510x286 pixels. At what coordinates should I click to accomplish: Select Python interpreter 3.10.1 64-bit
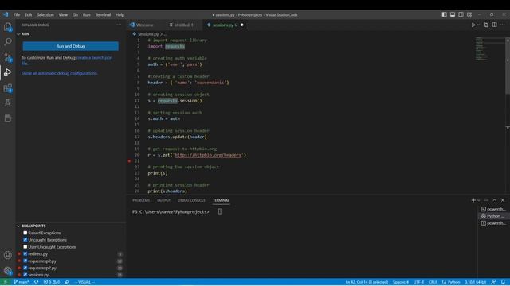coord(475,282)
